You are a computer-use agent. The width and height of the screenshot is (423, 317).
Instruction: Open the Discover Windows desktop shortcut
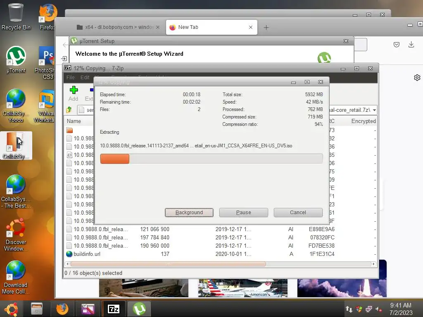(x=16, y=234)
